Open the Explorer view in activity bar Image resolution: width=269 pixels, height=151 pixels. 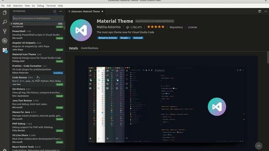[x=5, y=13]
